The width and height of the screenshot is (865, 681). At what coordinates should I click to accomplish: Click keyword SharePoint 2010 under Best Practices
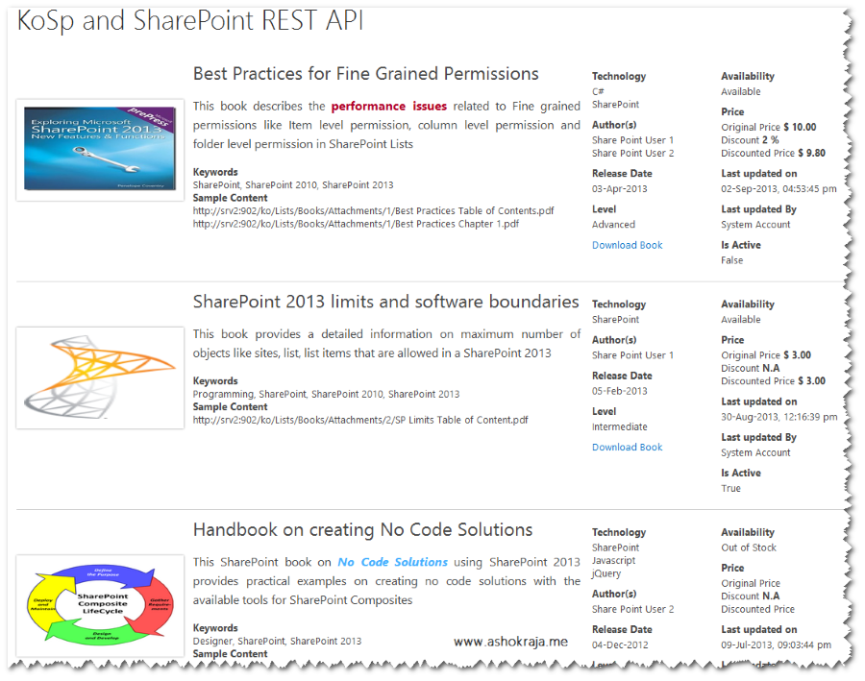click(x=284, y=183)
